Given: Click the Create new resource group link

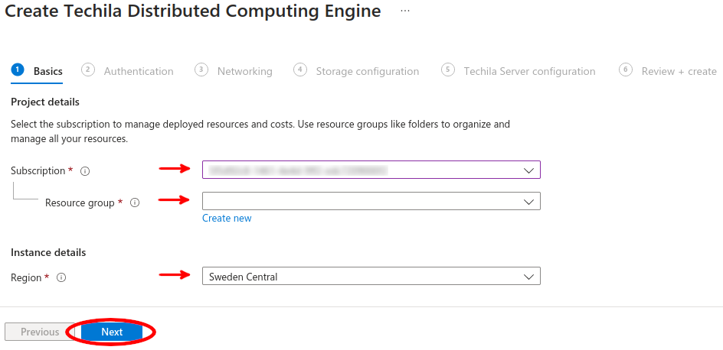Looking at the screenshot, I should pyautogui.click(x=227, y=219).
